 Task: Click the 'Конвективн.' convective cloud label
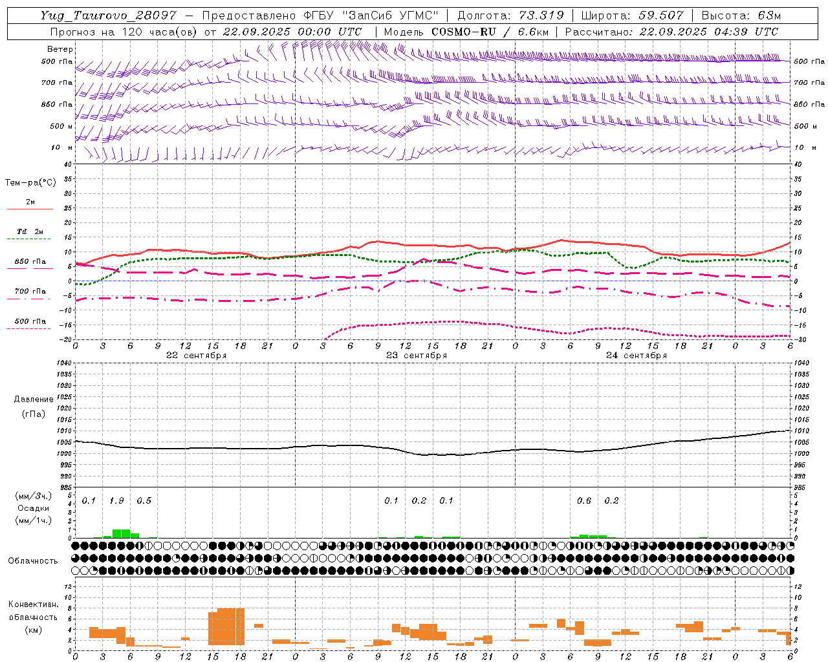point(34,604)
